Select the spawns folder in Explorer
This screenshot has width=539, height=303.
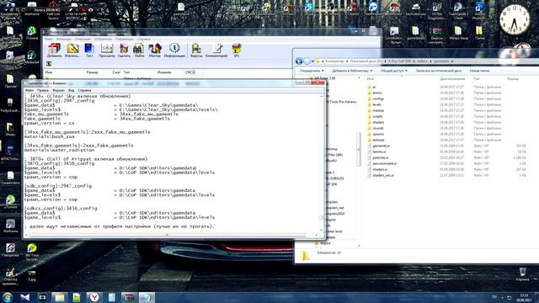point(378,134)
